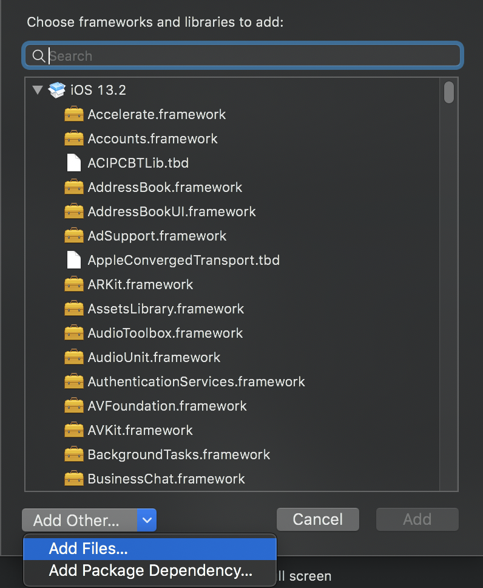Select the Accelerate.framework label
Viewport: 483px width, 588px height.
coord(157,114)
